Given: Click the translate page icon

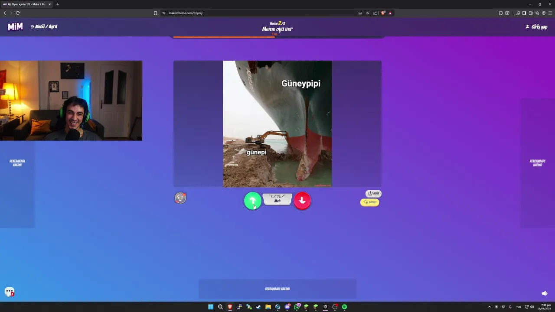Looking at the screenshot, I should click(x=368, y=13).
